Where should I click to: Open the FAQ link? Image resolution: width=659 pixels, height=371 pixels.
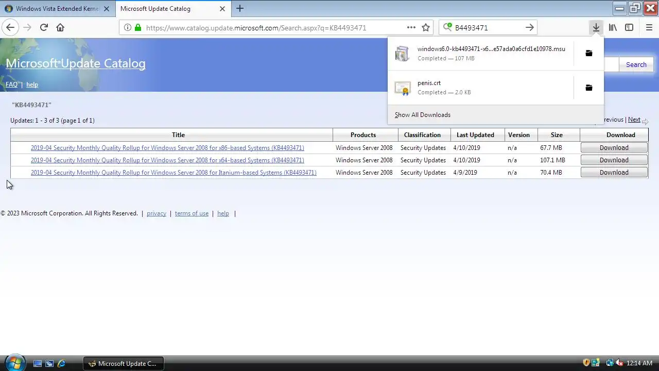pyautogui.click(x=11, y=85)
